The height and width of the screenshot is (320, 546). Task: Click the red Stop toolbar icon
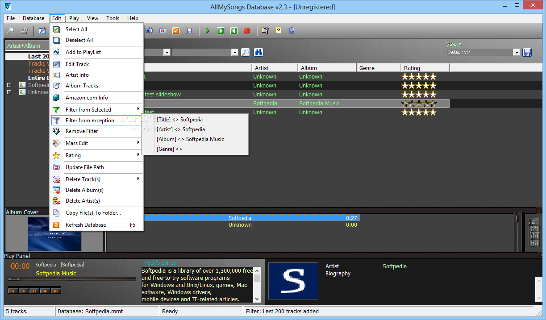[247, 31]
